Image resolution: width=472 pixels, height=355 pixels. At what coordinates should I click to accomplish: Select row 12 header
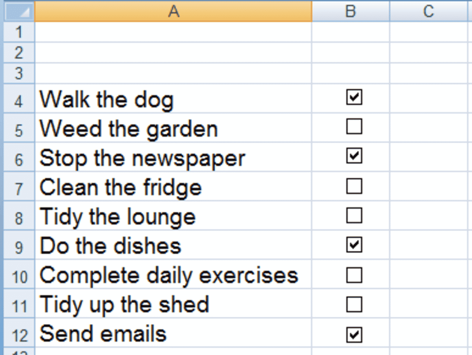pyautogui.click(x=18, y=333)
